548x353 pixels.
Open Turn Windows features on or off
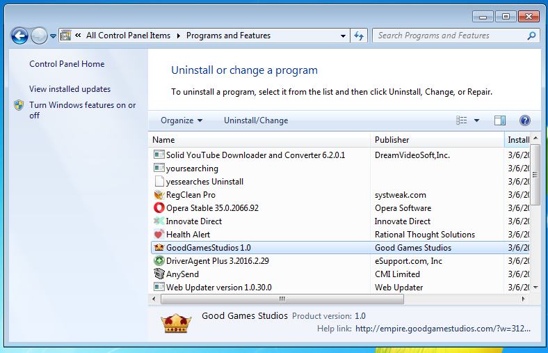83,110
